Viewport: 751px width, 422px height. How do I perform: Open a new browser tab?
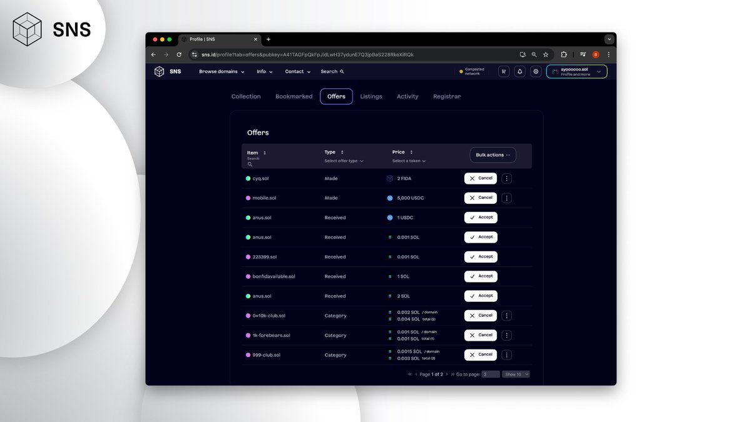click(x=268, y=39)
